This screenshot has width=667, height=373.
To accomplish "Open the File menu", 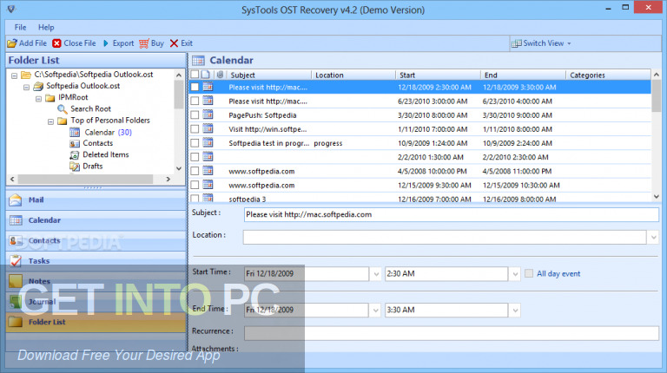I will point(21,28).
